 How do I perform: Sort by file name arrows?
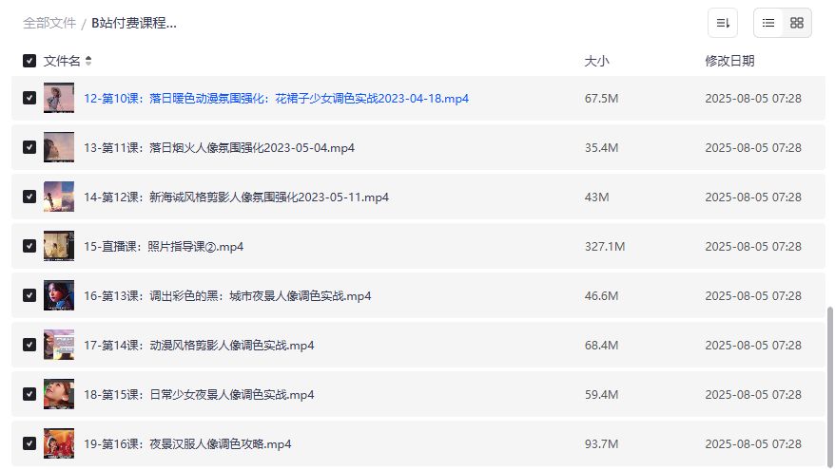pyautogui.click(x=88, y=61)
